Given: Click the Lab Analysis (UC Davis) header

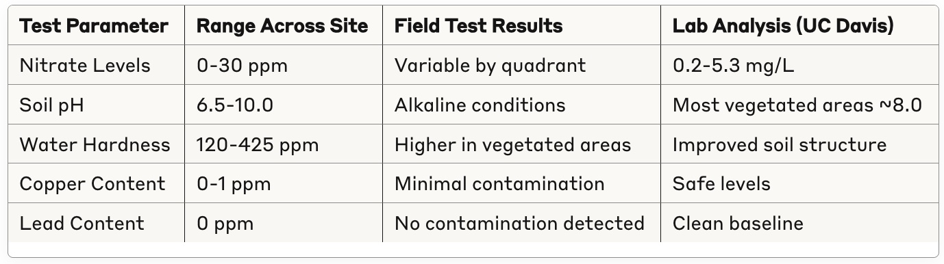Looking at the screenshot, I should point(783,26).
